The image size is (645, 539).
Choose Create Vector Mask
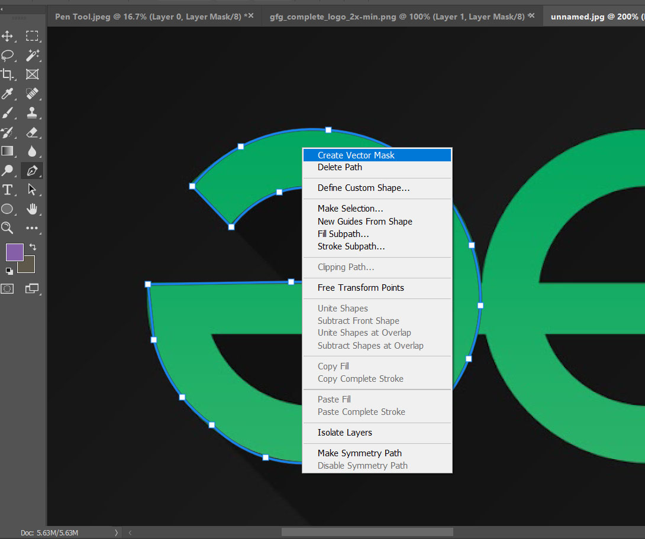377,155
